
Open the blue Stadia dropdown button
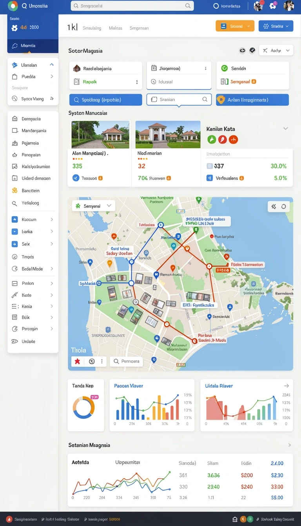pos(276,26)
